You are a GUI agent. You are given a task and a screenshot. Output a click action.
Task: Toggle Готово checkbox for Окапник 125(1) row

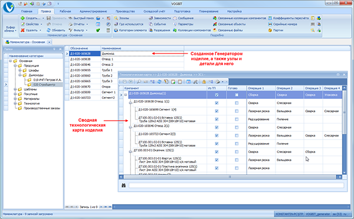click(237, 152)
